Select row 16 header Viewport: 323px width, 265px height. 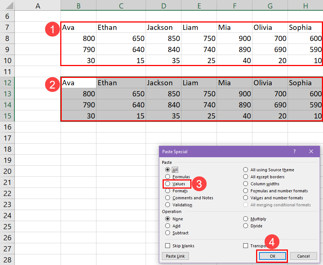click(7, 127)
